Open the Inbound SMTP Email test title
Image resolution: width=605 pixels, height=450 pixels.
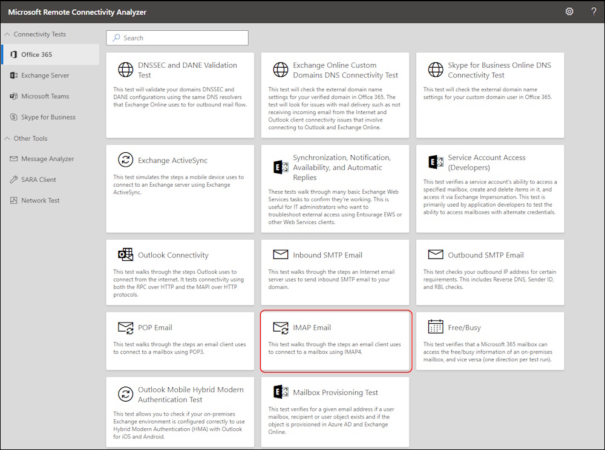(327, 255)
